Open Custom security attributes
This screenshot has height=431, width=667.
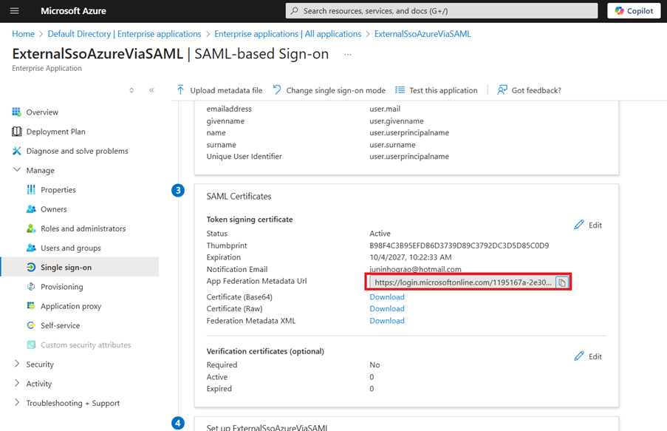[x=86, y=345]
